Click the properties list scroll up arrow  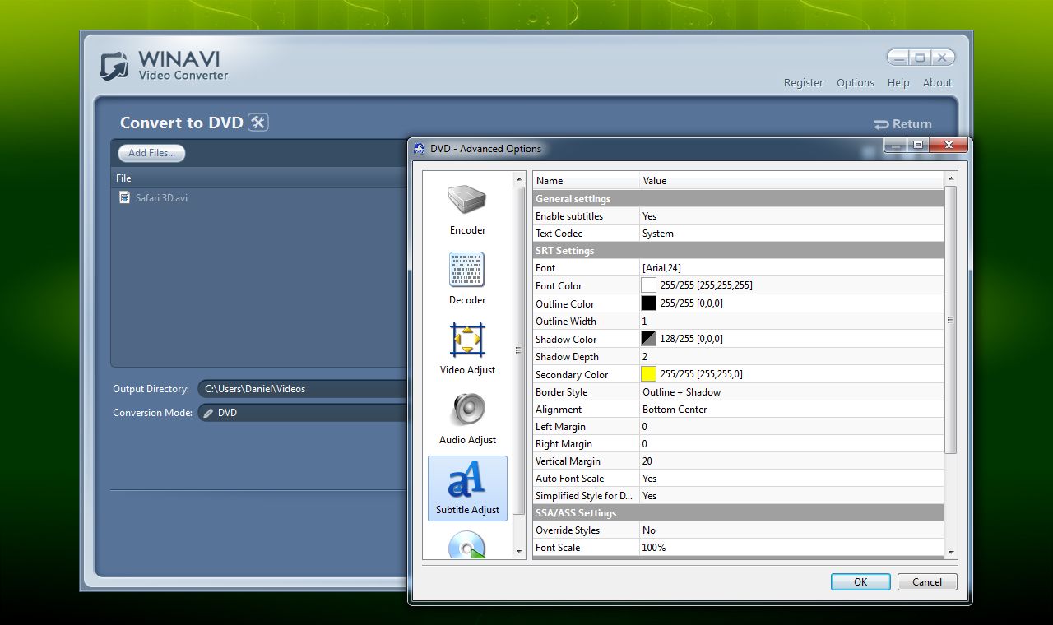tap(951, 178)
